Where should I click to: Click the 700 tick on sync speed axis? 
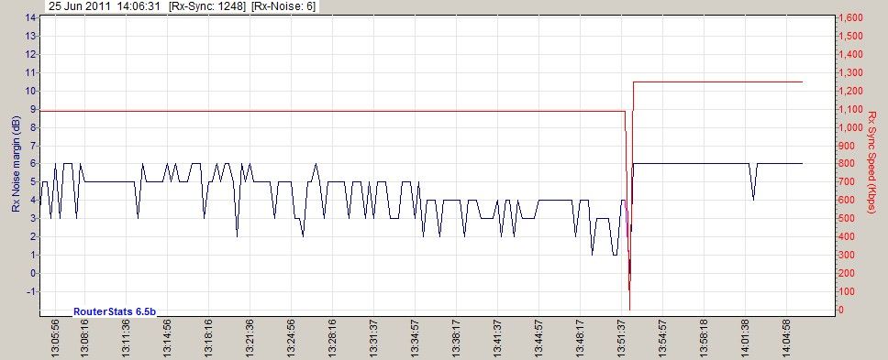[x=848, y=182]
